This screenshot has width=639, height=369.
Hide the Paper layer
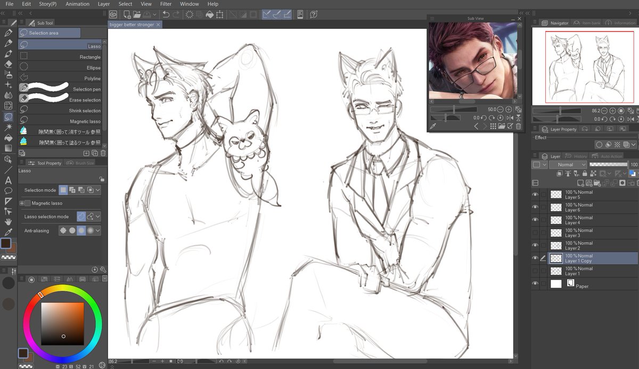coord(535,284)
